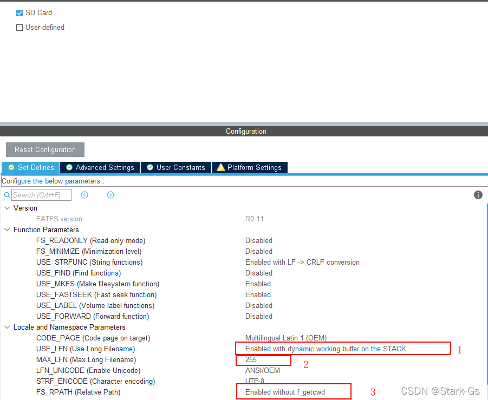
Task: Focus the Search (Crtl+F) field
Action: (41, 195)
